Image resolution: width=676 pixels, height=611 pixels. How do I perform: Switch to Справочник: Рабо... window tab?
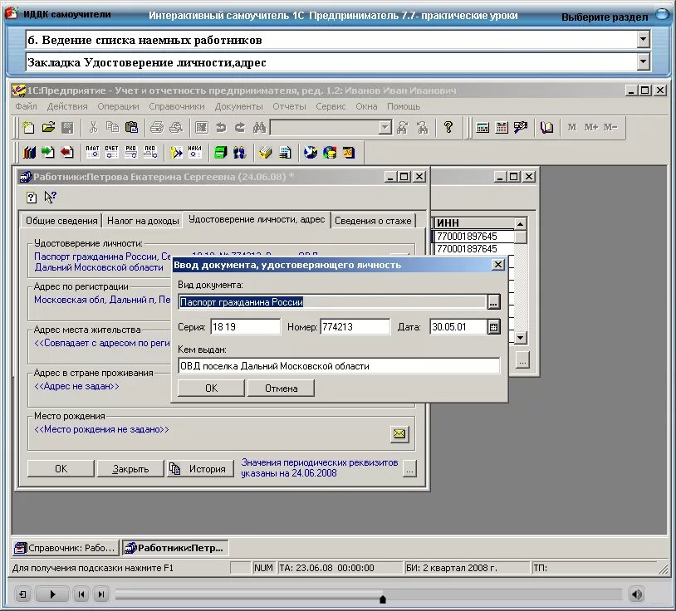click(66, 548)
